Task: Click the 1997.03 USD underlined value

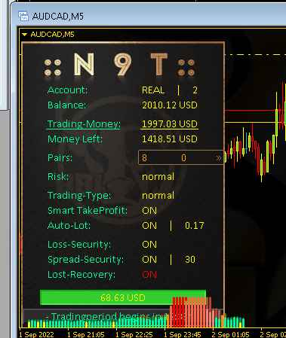Action: (170, 124)
